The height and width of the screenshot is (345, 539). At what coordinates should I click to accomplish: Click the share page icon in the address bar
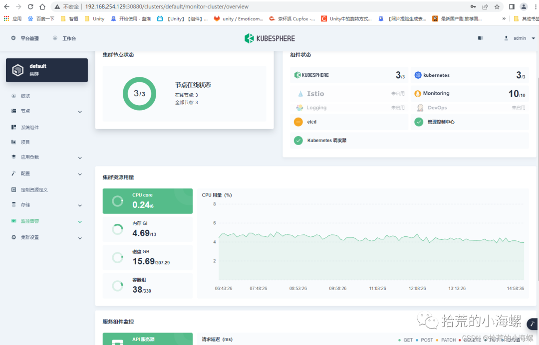click(485, 6)
